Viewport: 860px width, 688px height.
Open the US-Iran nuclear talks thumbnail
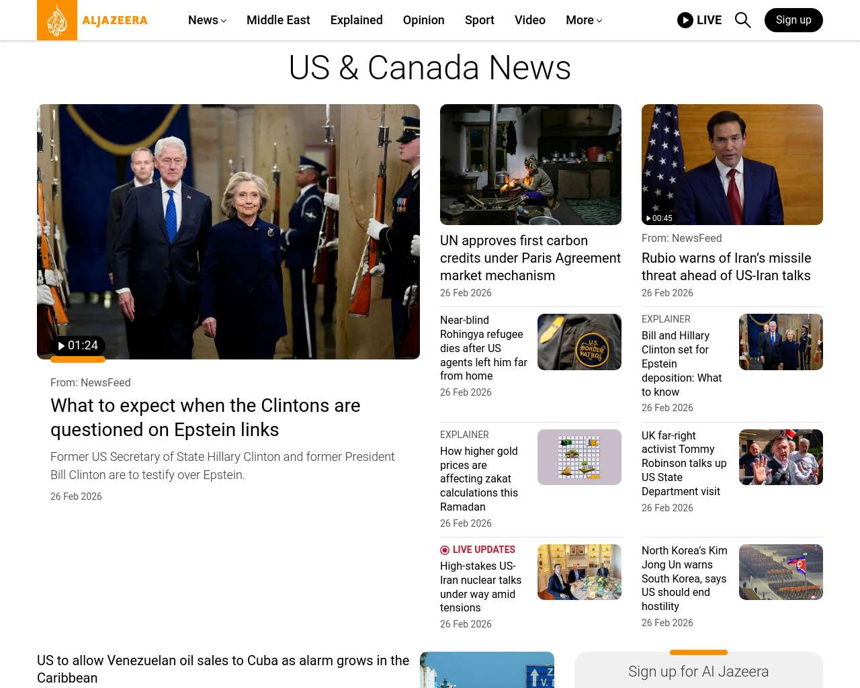[579, 572]
